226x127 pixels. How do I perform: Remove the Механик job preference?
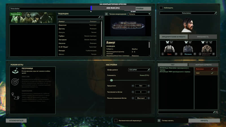195,54
